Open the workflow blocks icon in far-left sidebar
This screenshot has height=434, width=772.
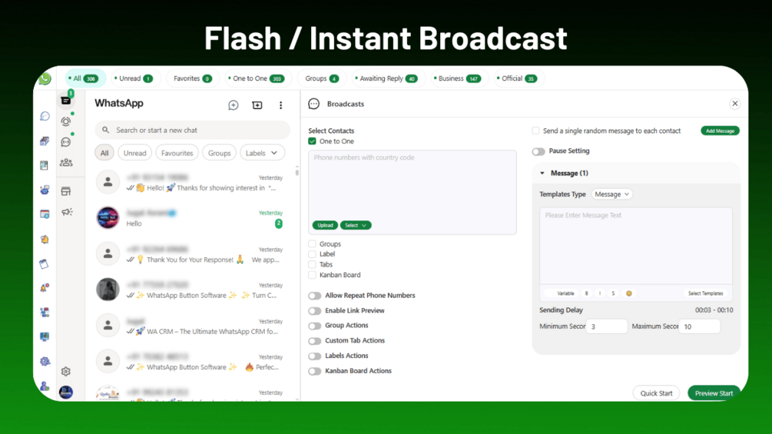click(45, 312)
